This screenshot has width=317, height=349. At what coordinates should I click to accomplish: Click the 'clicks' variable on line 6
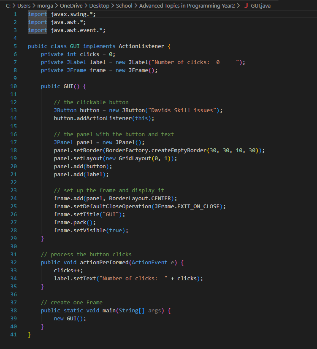coord(89,54)
